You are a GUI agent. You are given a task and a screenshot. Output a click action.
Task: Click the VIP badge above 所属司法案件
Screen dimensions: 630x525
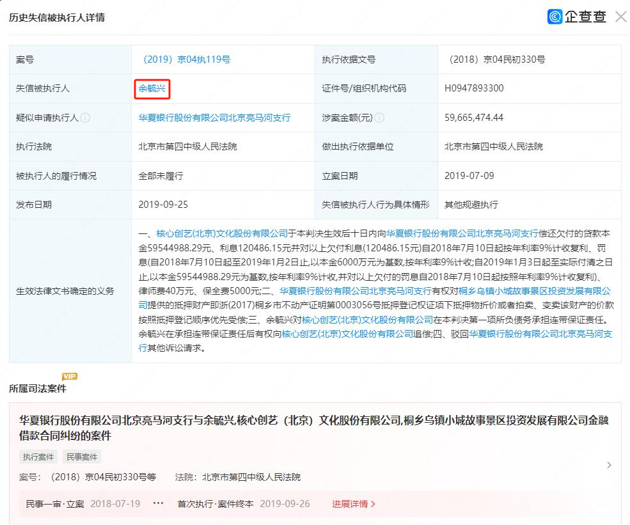click(x=70, y=377)
